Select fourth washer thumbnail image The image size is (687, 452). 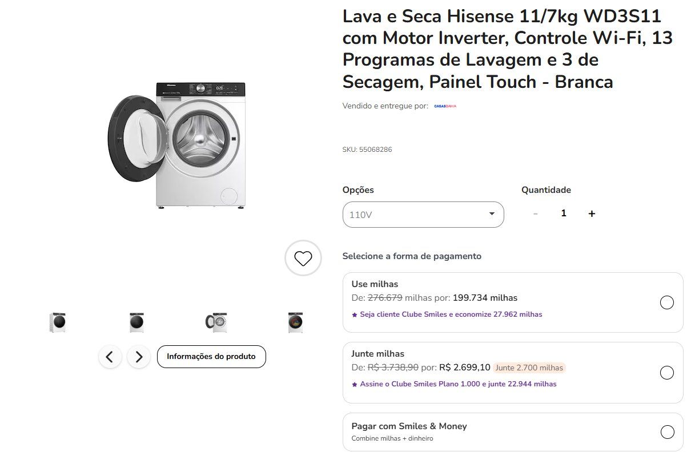coord(295,322)
